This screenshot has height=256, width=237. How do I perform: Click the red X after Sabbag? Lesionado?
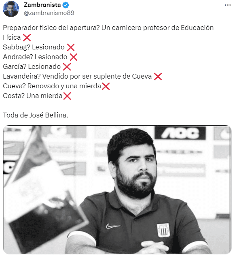click(71, 47)
